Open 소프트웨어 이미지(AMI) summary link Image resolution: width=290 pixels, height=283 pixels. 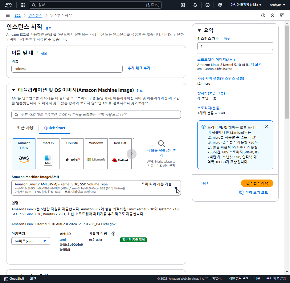pyautogui.click(x=216, y=60)
